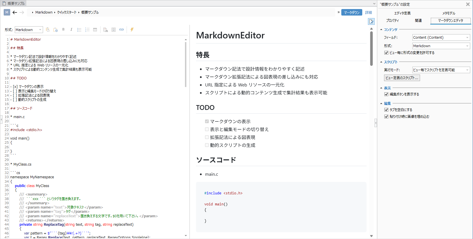Check the マークダウンの表示 preview checkbox

(207, 121)
